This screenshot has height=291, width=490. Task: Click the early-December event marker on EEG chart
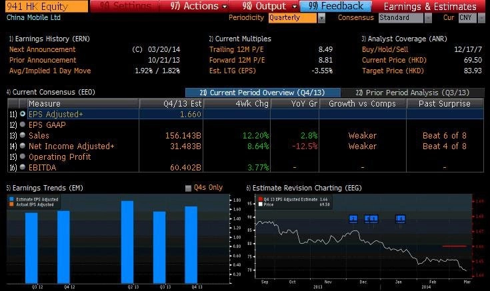pos(353,218)
